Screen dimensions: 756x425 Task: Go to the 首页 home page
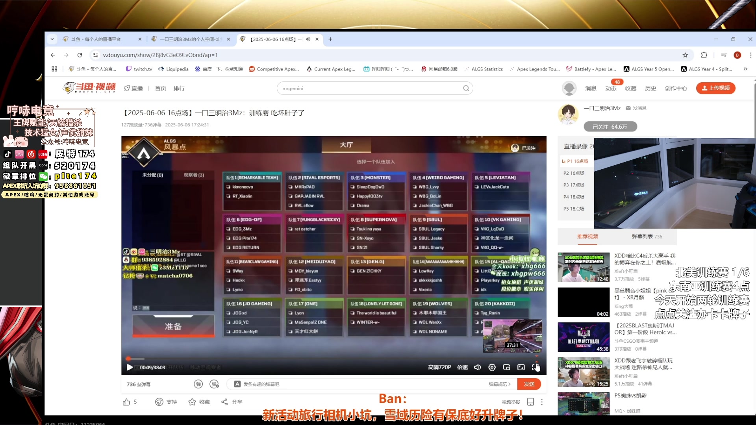pyautogui.click(x=160, y=88)
